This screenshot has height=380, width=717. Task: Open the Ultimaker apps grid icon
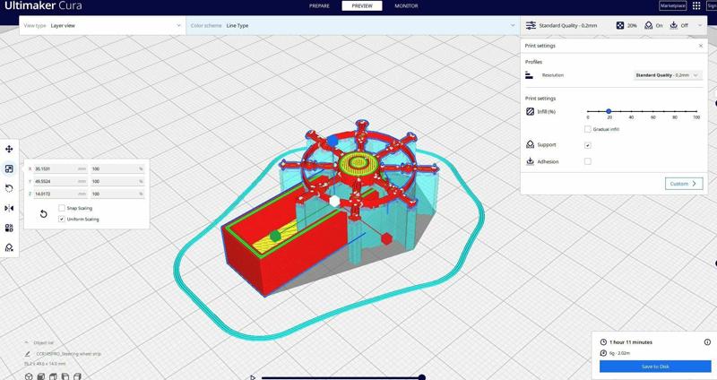tap(696, 5)
